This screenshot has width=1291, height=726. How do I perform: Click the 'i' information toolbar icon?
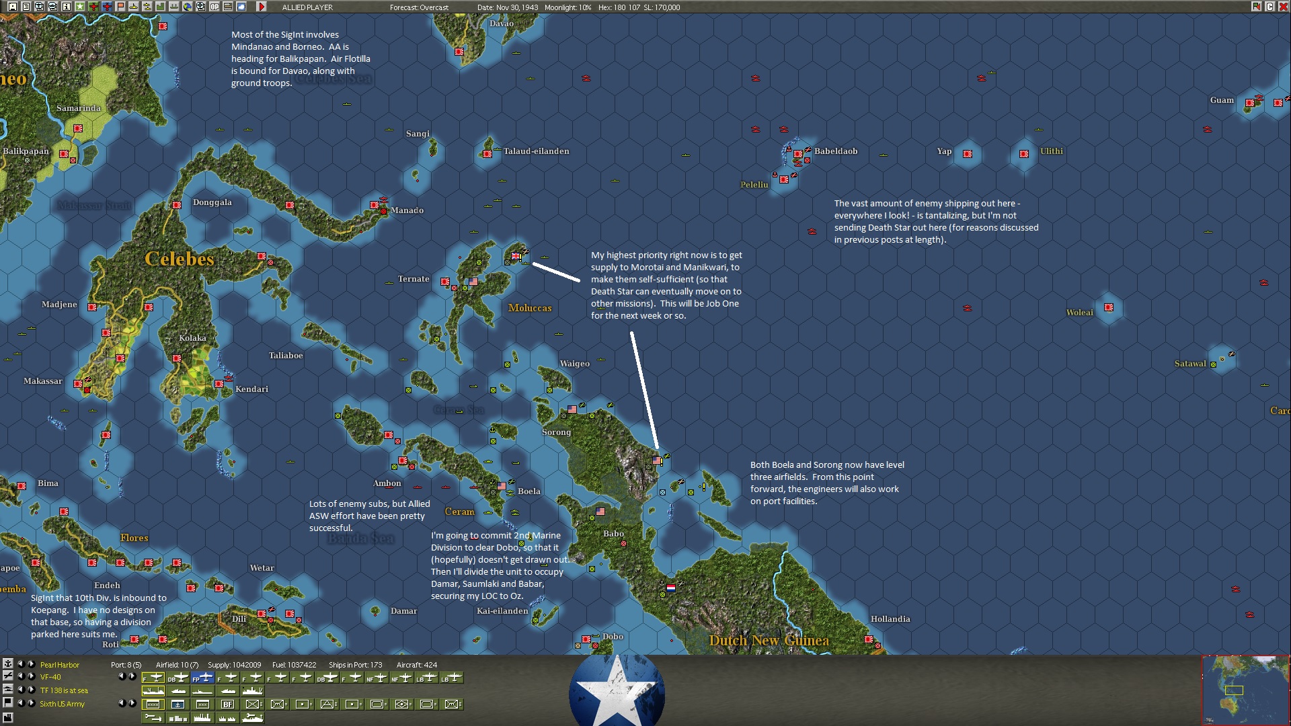[x=67, y=7]
